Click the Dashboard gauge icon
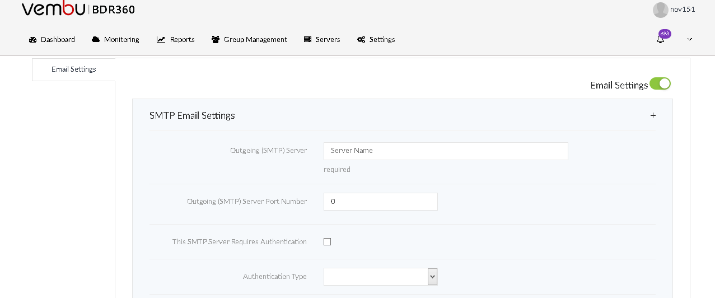Image resolution: width=715 pixels, height=298 pixels. tap(32, 40)
